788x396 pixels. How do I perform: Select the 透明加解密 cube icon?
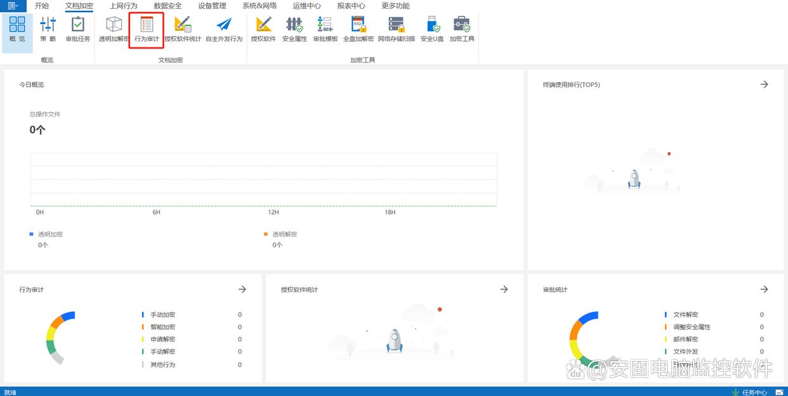[x=114, y=29]
